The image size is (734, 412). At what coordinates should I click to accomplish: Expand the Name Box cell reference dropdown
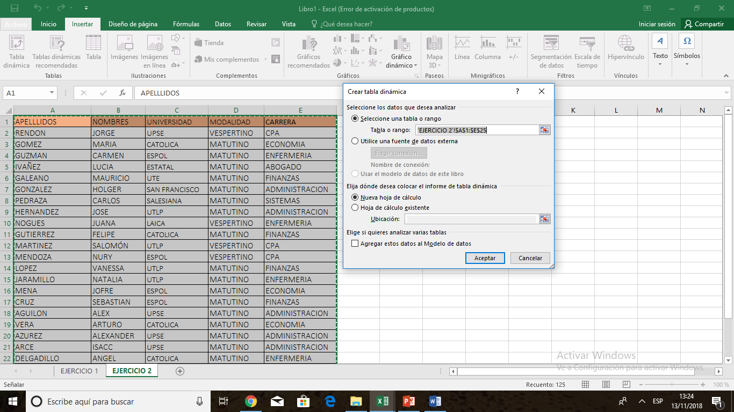(x=52, y=93)
